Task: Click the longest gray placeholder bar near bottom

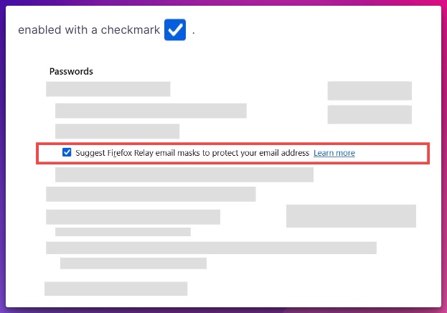Action: 211,248
